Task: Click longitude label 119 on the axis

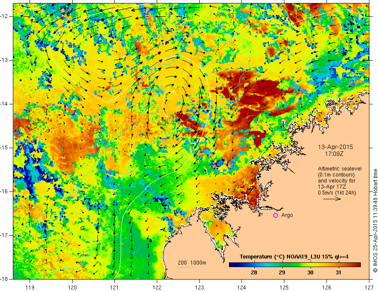Action: pyautogui.click(x=30, y=287)
